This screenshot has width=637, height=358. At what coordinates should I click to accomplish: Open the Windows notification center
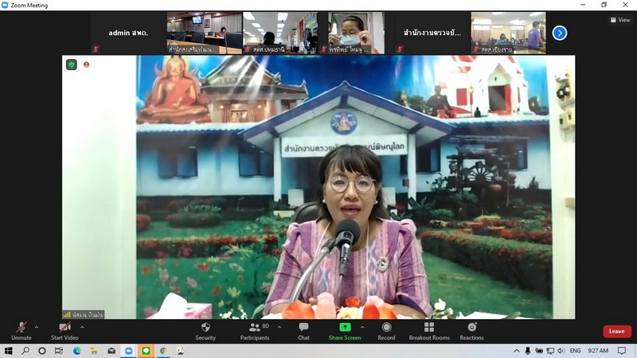[x=622, y=351]
